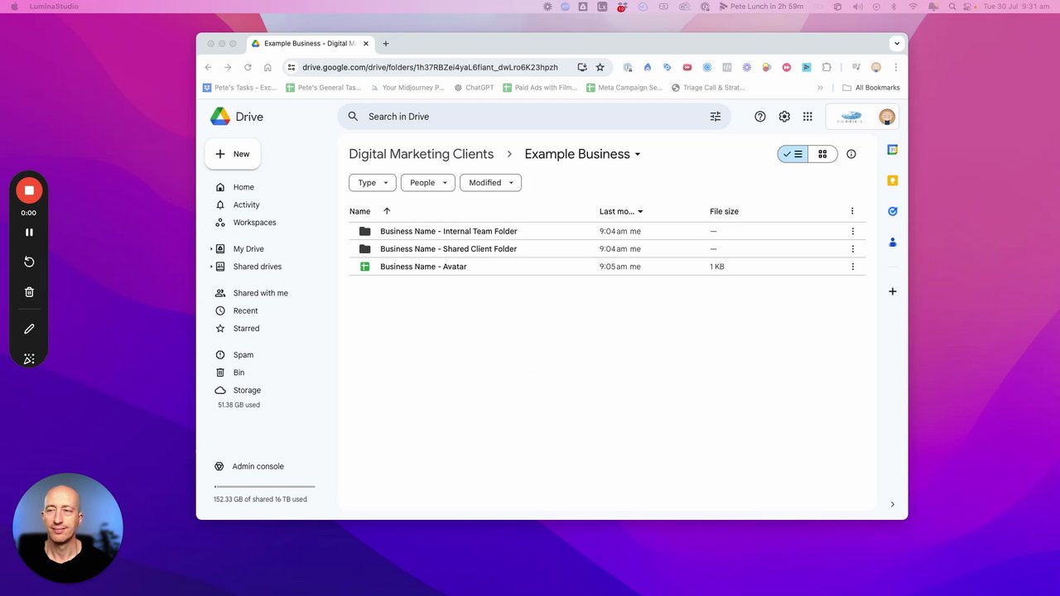Open Google Tasks in the side panel
1060x596 pixels.
pyautogui.click(x=893, y=211)
